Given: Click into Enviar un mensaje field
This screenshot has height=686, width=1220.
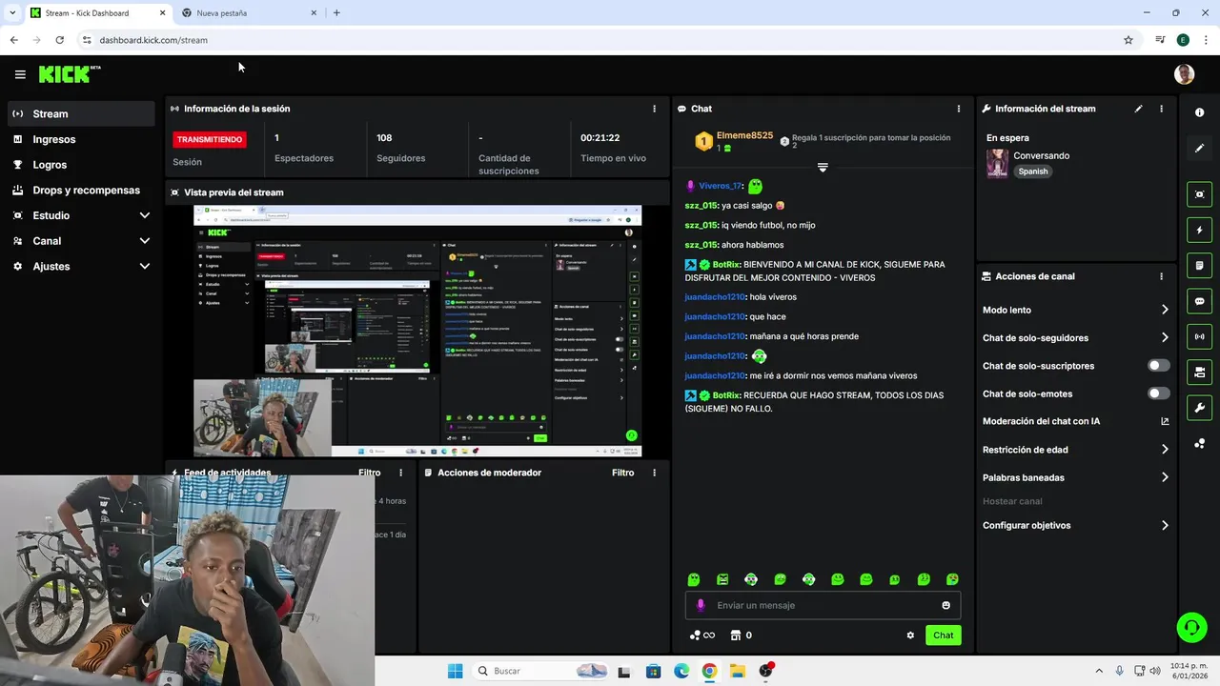Looking at the screenshot, I should (823, 605).
